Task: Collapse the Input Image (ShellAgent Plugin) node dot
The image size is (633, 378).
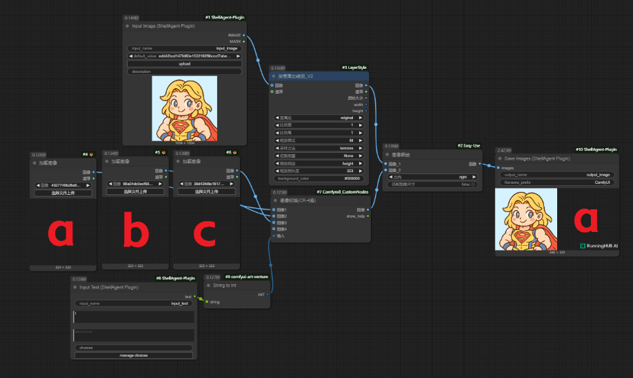Action: [127, 26]
